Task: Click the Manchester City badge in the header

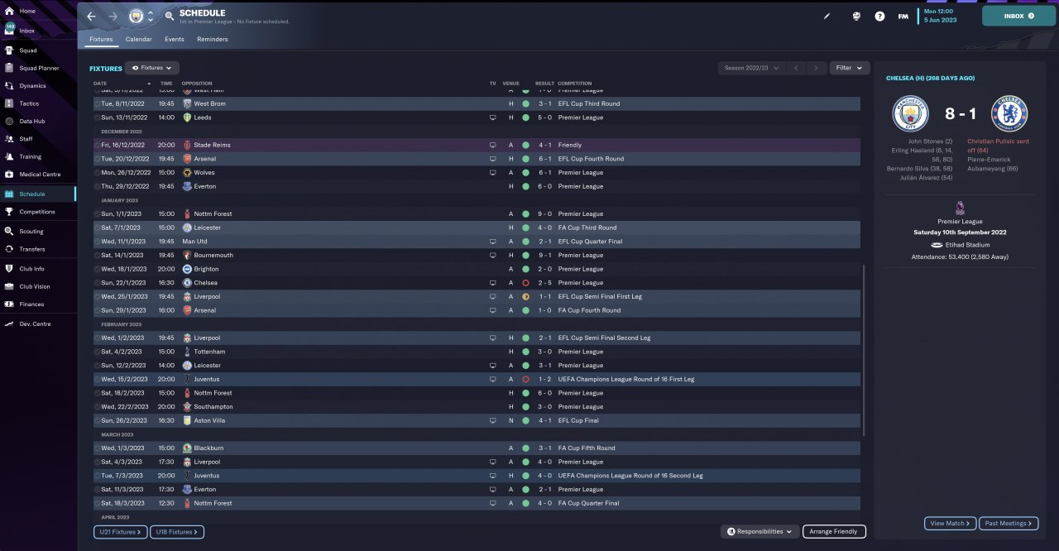Action: 136,17
